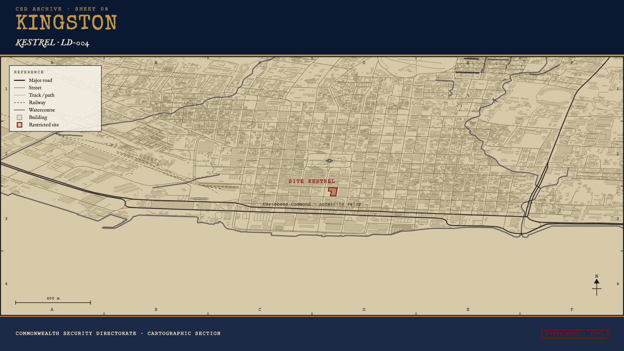Click the north arrow compass symbol
This screenshot has width=624, height=351.
(x=596, y=285)
